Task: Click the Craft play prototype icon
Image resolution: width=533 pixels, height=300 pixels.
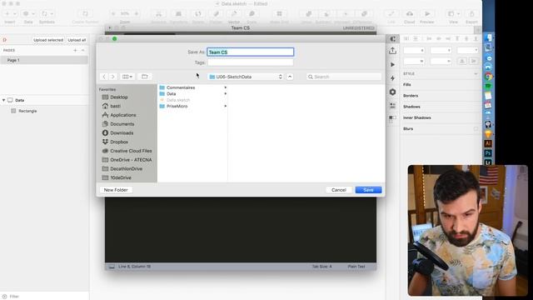Action: click(392, 65)
